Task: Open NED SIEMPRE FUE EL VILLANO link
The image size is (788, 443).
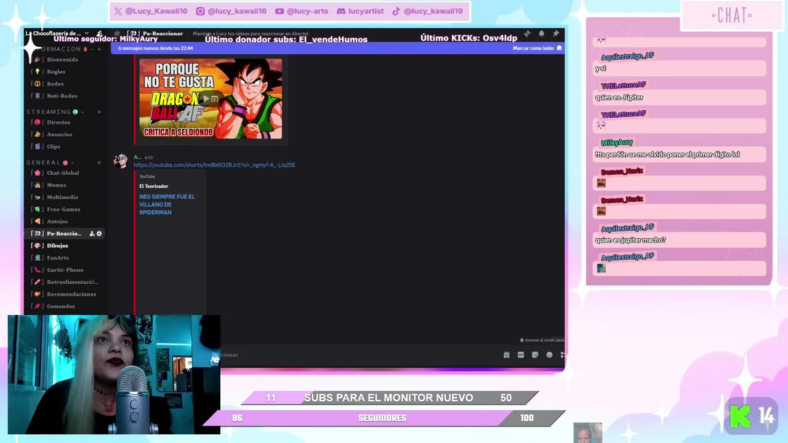Action: pos(167,204)
